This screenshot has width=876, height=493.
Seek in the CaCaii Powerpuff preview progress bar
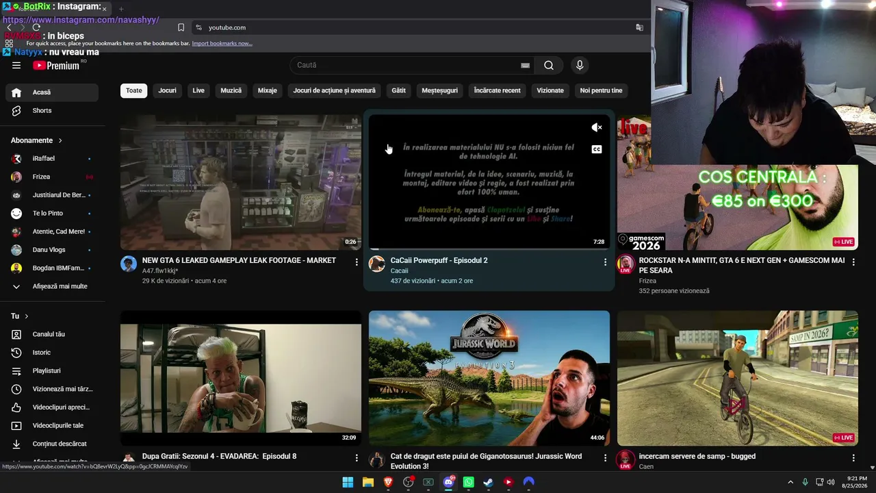pos(489,249)
